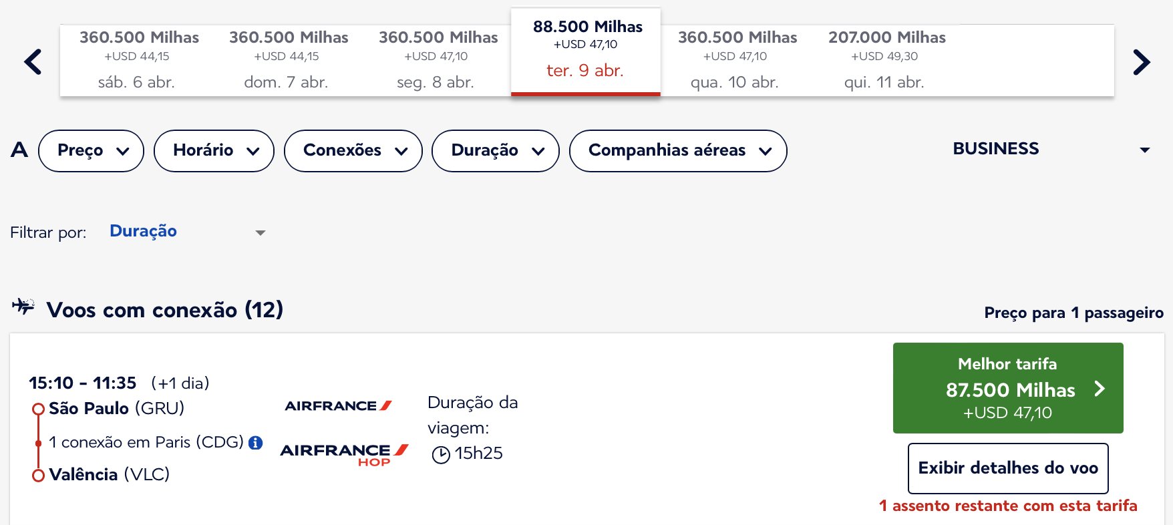
Task: Click the next dates right arrow
Action: pyautogui.click(x=1142, y=62)
